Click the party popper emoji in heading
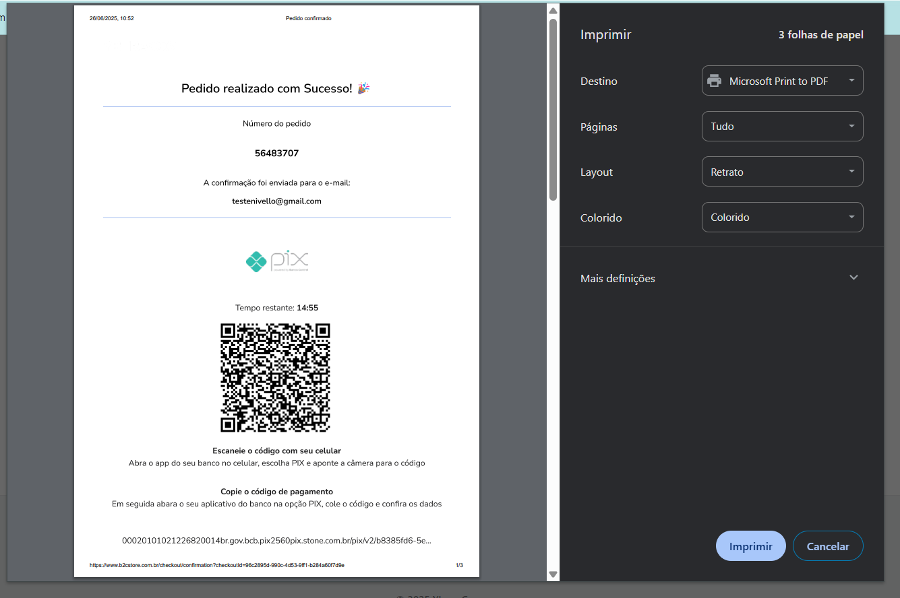This screenshot has width=900, height=598. tap(363, 88)
